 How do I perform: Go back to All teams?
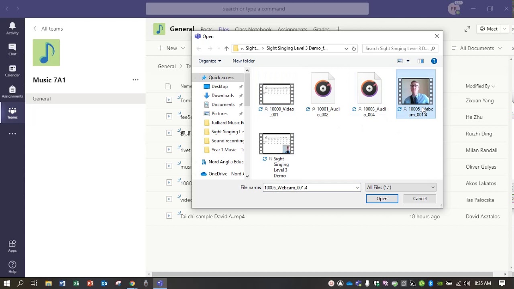[x=48, y=28]
